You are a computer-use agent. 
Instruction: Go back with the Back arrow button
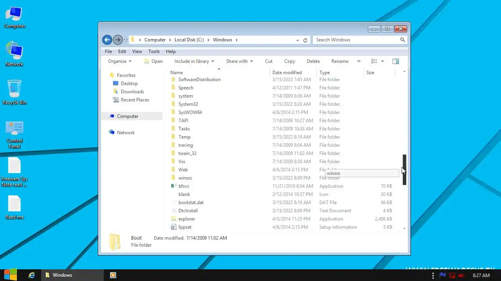(107, 40)
